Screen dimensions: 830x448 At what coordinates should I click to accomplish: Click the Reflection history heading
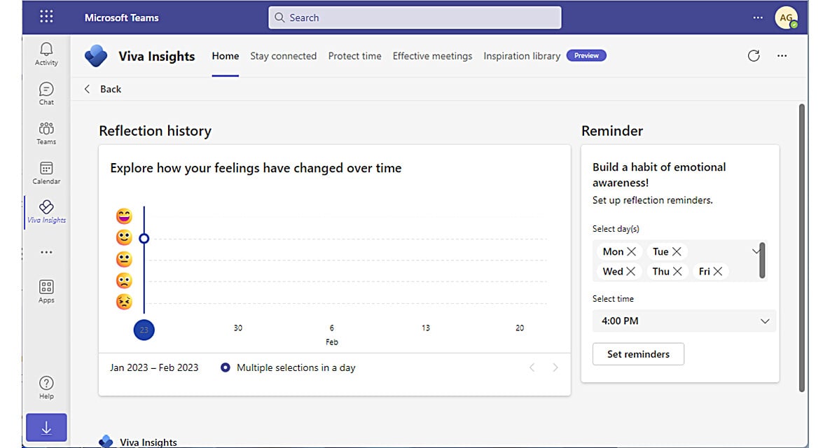pos(155,131)
